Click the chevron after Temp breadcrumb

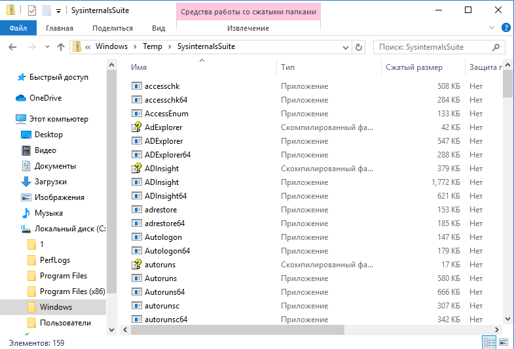pos(170,47)
